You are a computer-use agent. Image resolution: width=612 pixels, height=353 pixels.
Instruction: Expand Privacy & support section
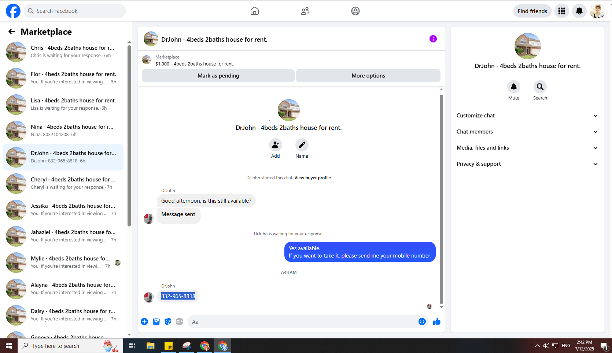coord(527,164)
